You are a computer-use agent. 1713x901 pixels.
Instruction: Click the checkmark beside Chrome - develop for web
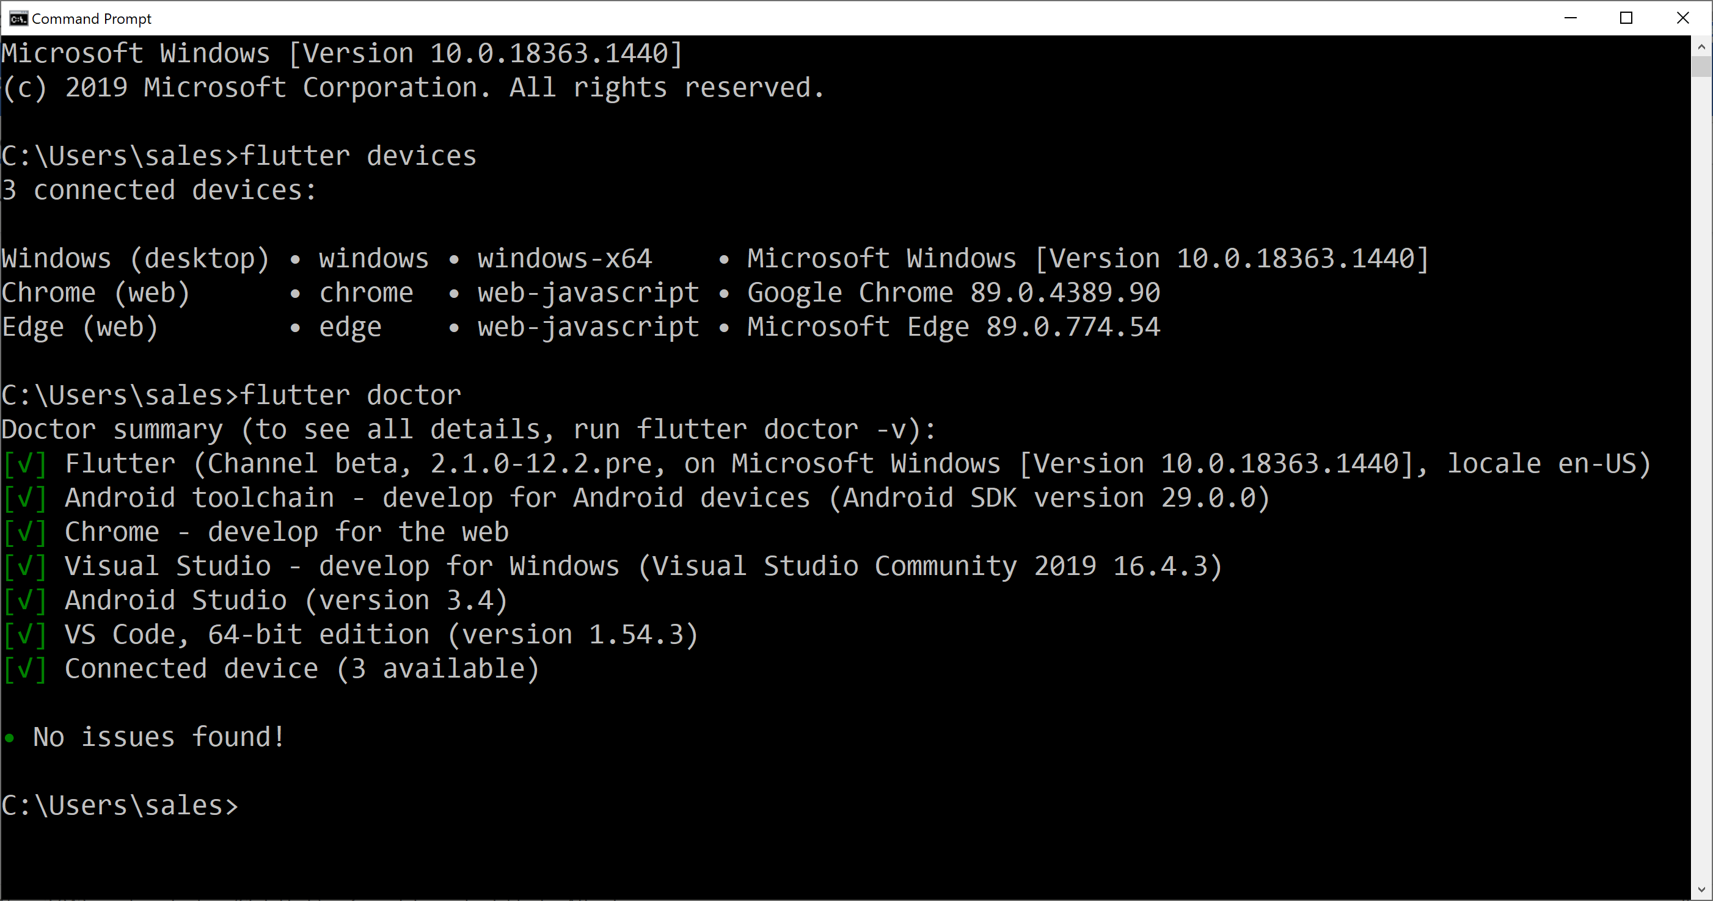[24, 532]
